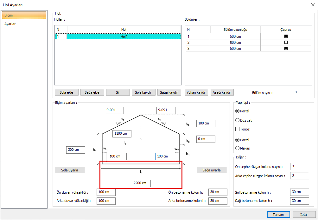Click the 2200 cm l1 width field

click(x=141, y=183)
